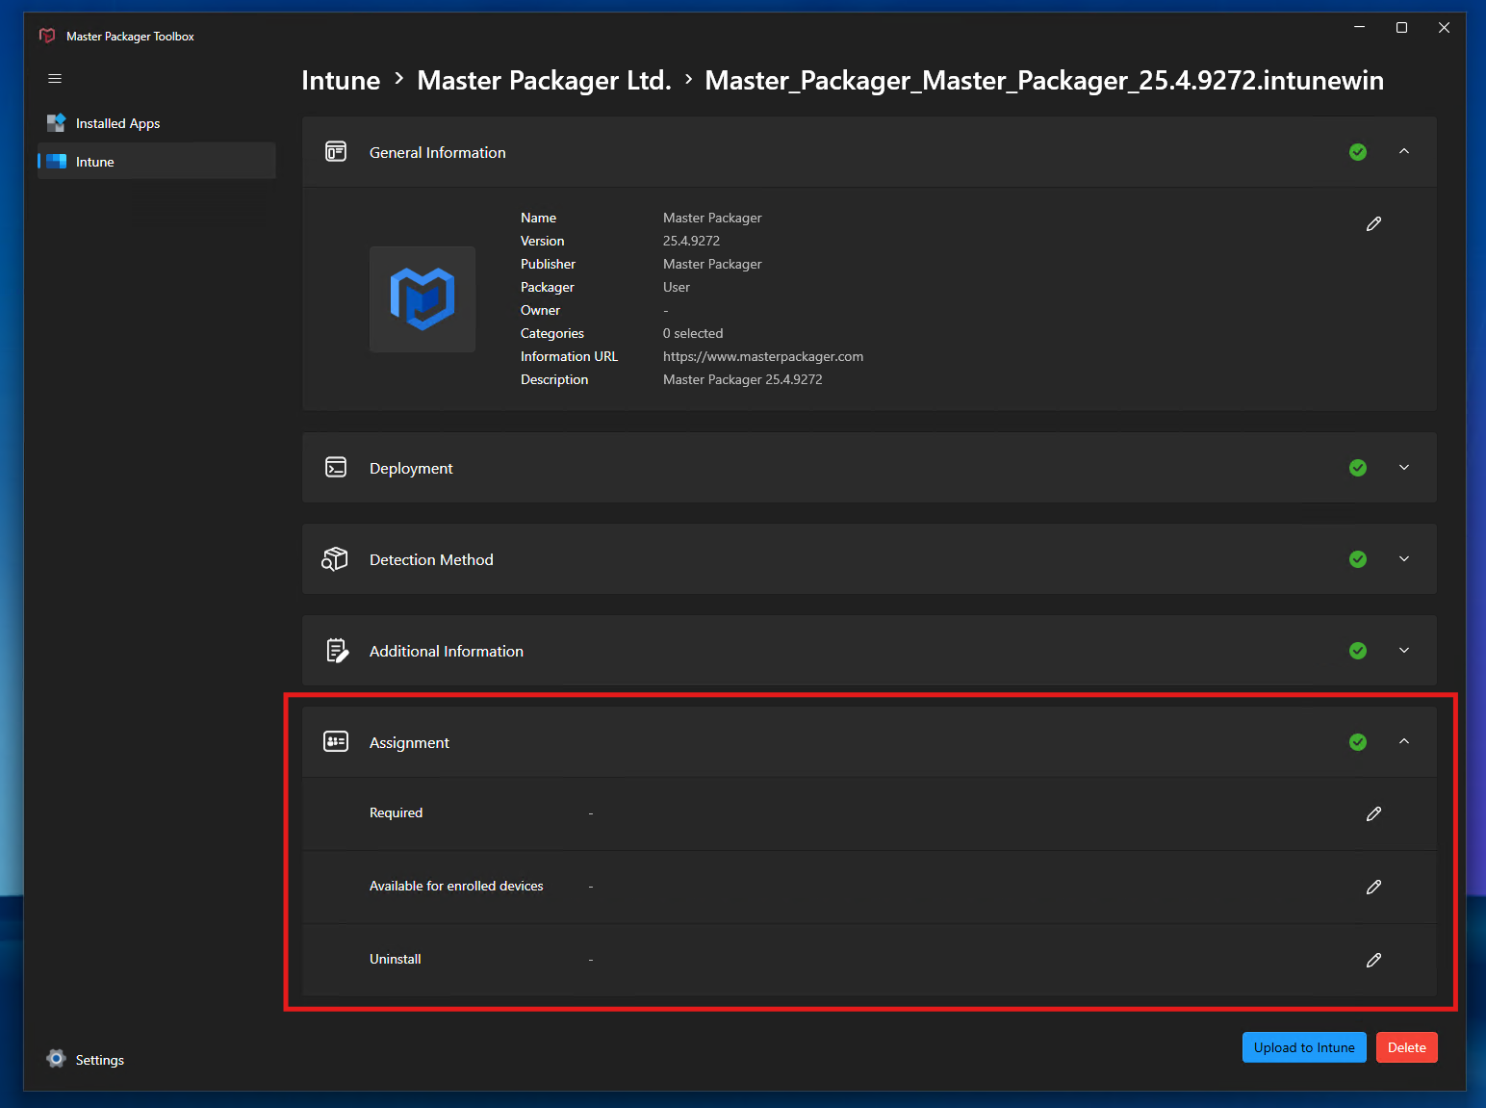Click the General Information header title
Viewport: 1486px width, 1108px height.
438,152
